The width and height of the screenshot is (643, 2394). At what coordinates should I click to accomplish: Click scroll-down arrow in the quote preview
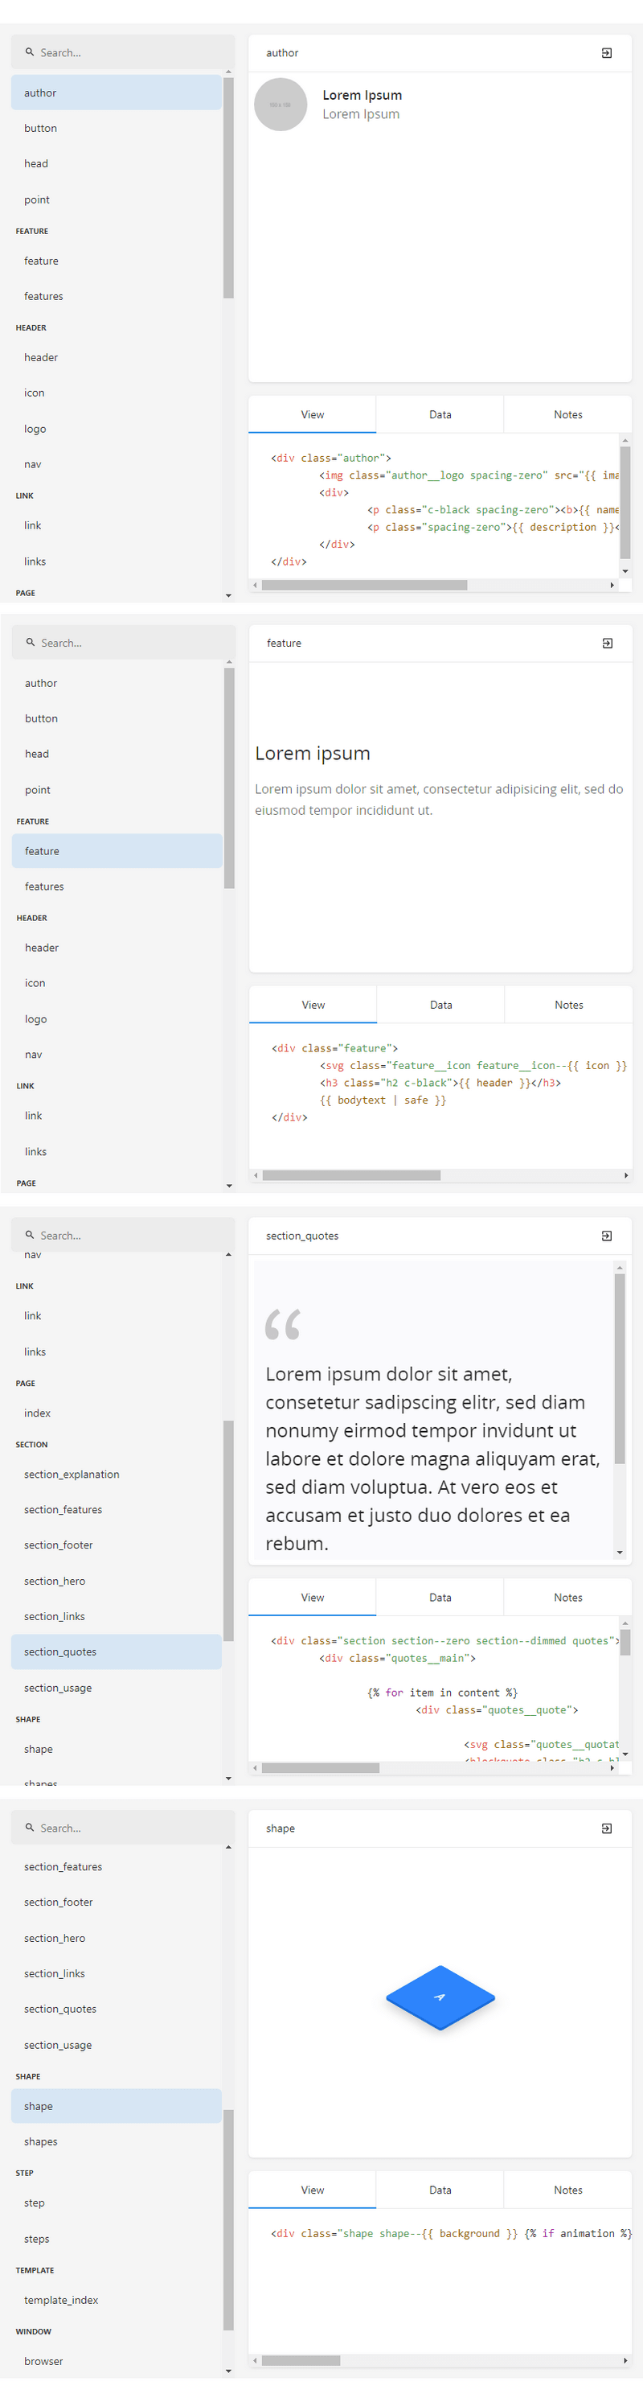tap(620, 1553)
